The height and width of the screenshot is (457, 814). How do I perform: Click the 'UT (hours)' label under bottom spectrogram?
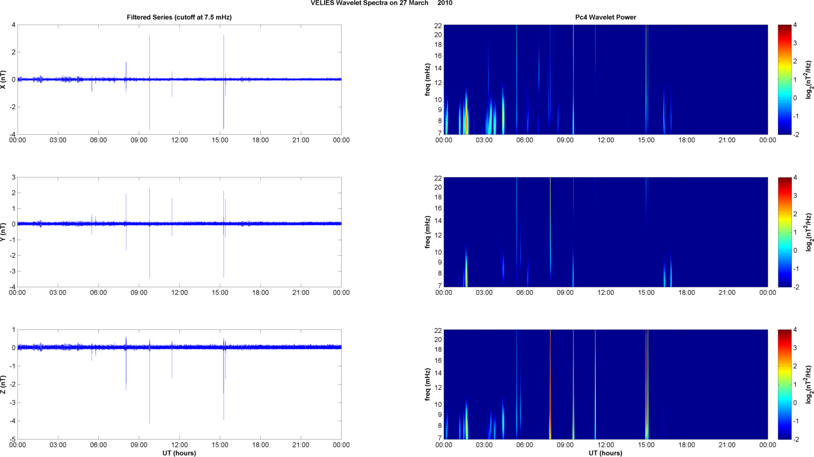(x=605, y=453)
